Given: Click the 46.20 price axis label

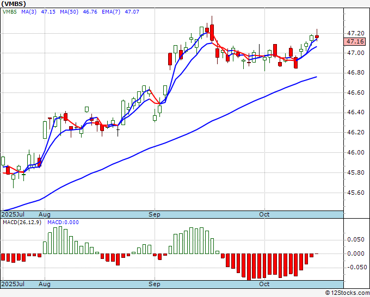Looking at the screenshot, I should click(x=356, y=133).
